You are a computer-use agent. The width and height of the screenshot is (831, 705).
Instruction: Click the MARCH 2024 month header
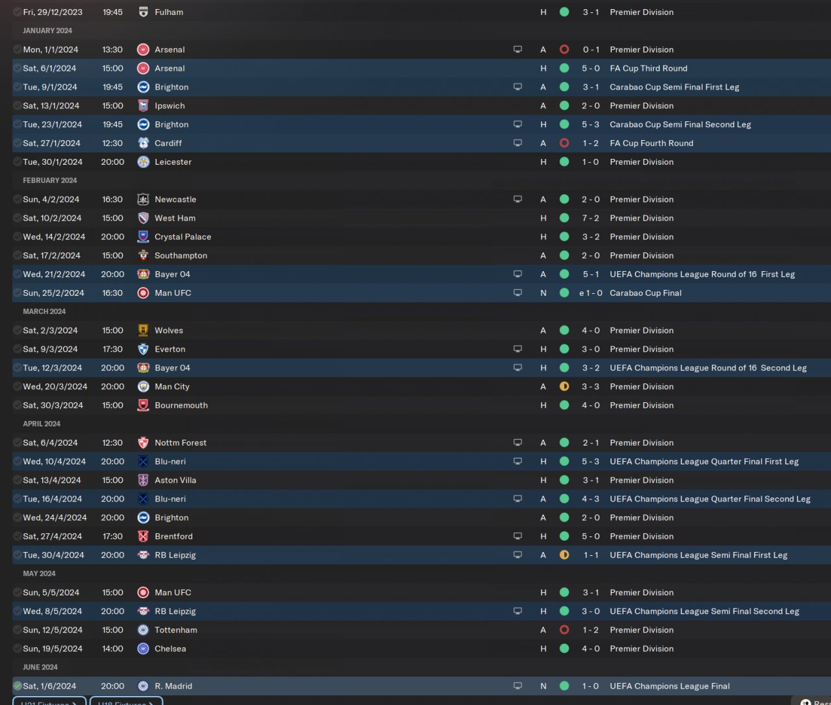(x=44, y=312)
